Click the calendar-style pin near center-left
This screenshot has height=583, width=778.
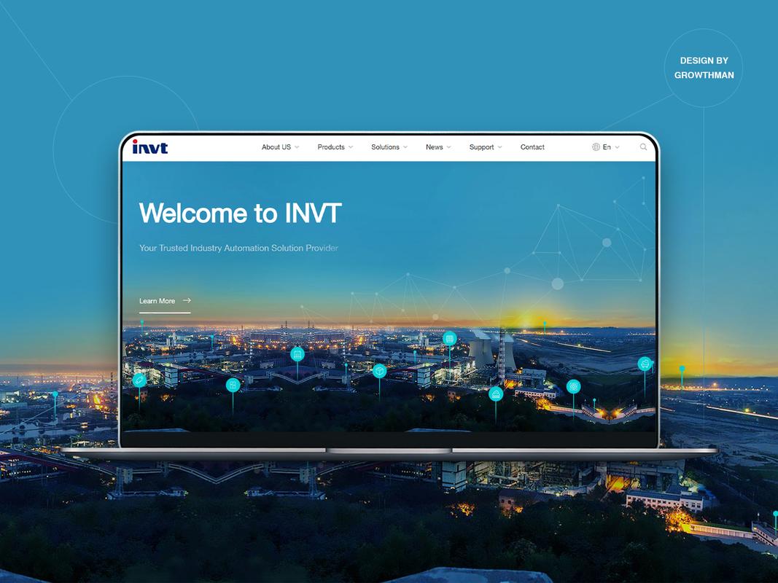point(297,354)
